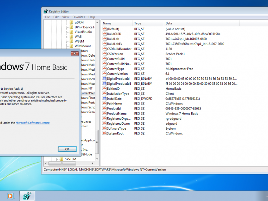This screenshot has width=268, height=201.
Task: Click the string icon beside ProductId
Action: click(104, 108)
